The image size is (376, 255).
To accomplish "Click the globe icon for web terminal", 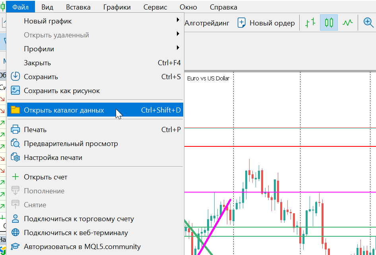I will pyautogui.click(x=16, y=232).
